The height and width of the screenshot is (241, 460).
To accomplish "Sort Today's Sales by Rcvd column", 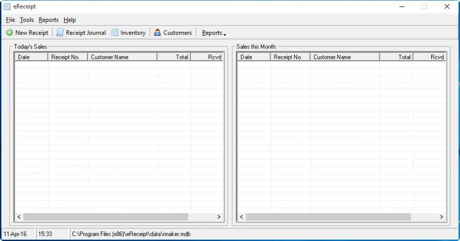I will click(207, 57).
